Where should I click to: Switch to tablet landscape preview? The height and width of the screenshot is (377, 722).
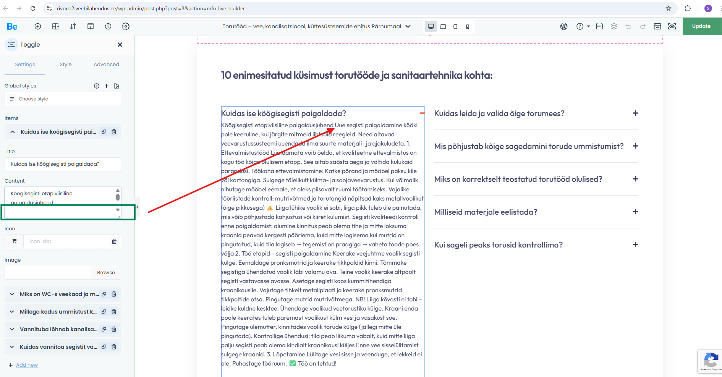(x=443, y=26)
